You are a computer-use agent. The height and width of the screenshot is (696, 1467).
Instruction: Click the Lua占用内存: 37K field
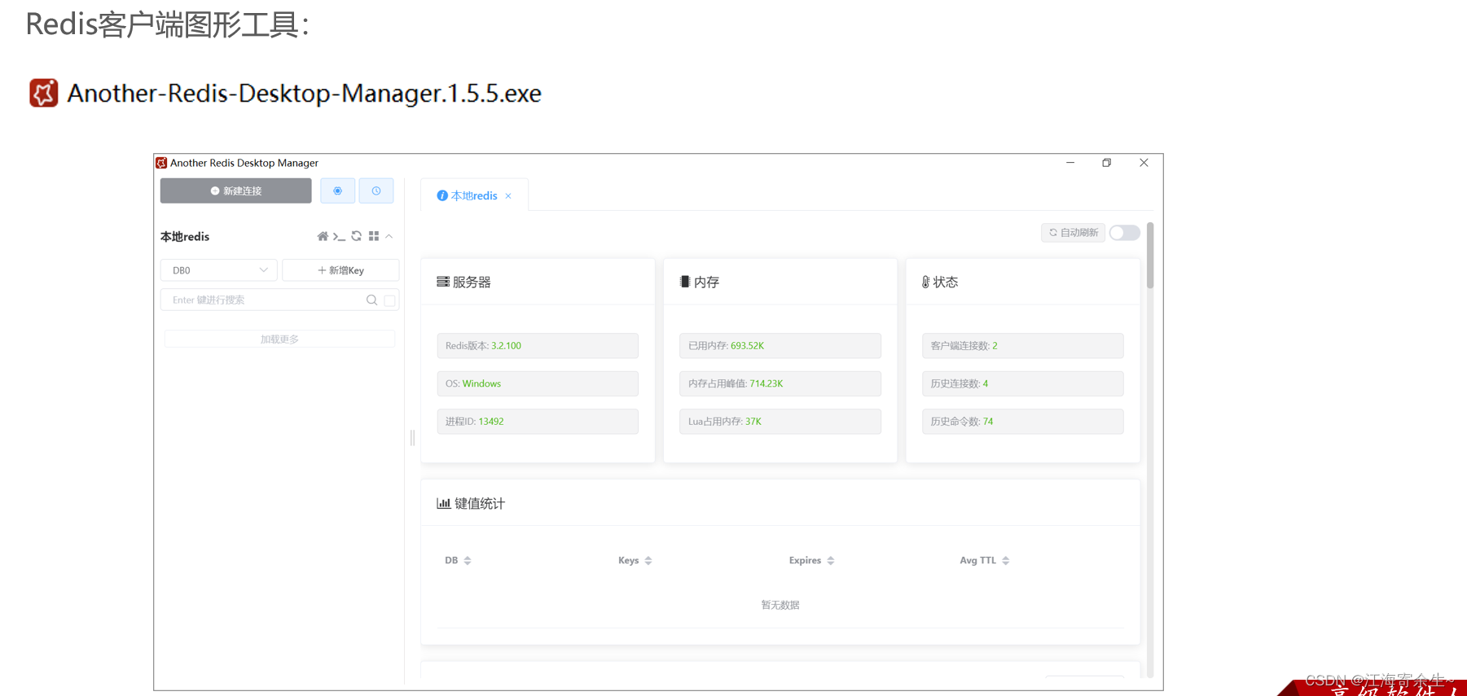click(780, 422)
